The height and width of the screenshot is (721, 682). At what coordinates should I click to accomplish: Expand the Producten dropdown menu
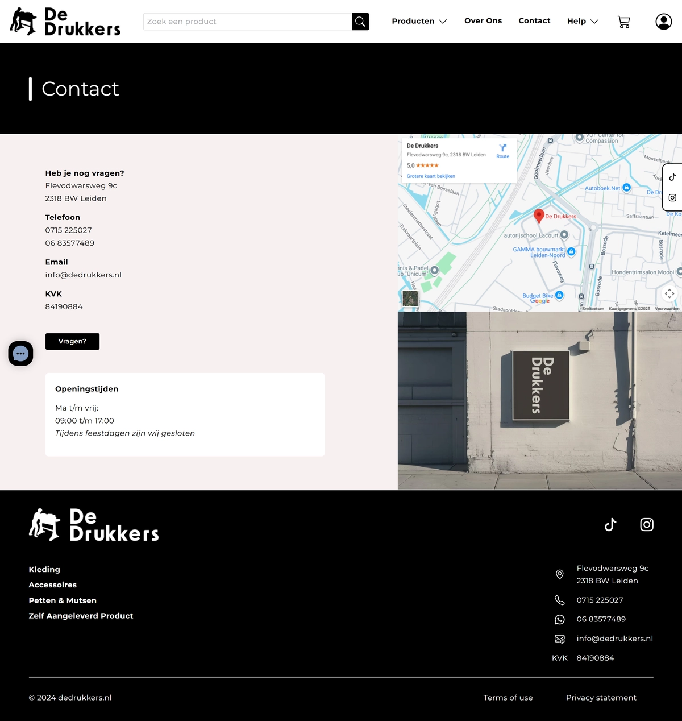[419, 21]
